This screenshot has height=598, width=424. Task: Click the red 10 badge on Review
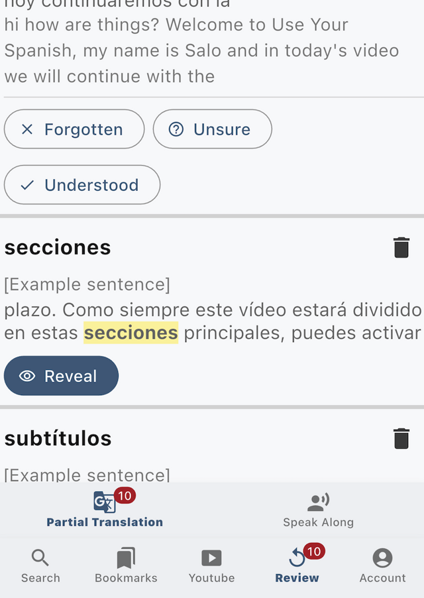[x=314, y=552]
